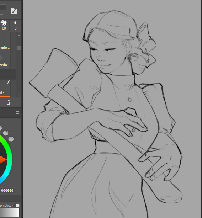Choose the multi-wedge color harmony icon
The height and width of the screenshot is (218, 202).
pos(11,139)
